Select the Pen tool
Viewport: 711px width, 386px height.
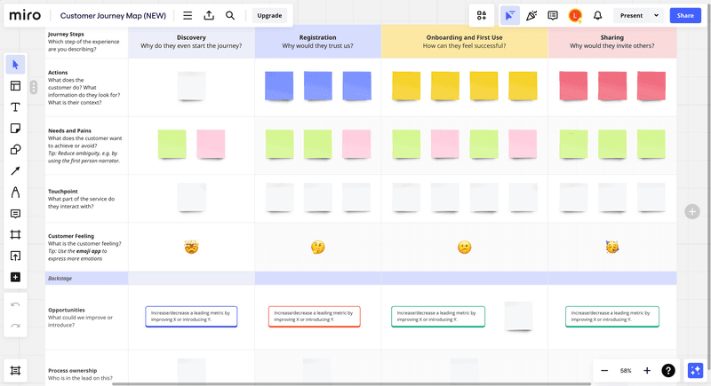point(15,193)
